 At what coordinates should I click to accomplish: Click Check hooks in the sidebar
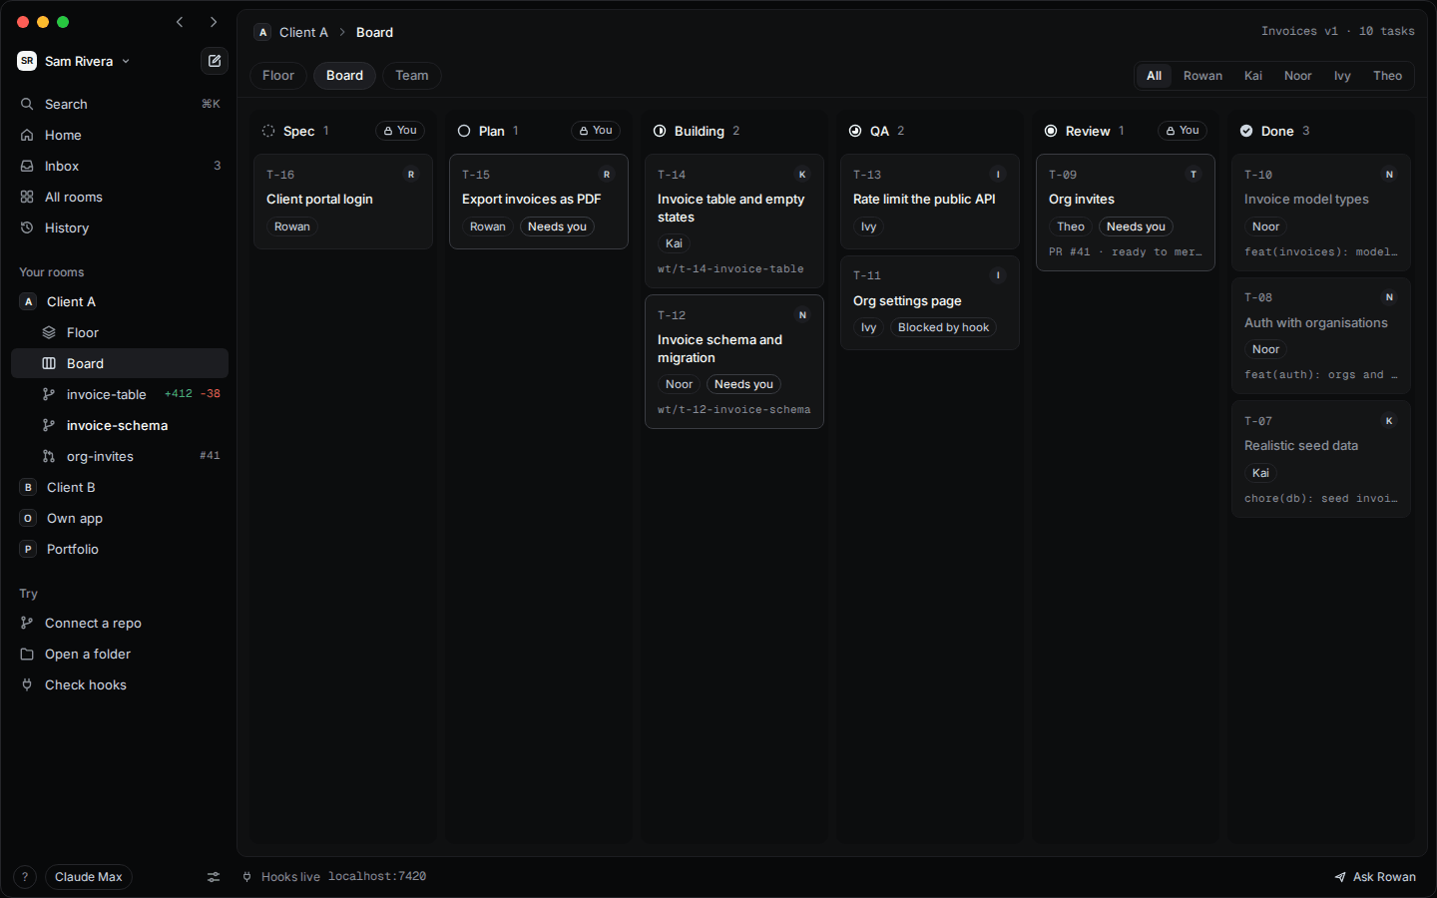tap(120, 684)
